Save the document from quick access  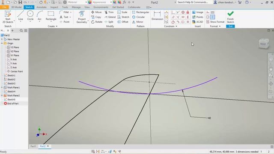20,2
